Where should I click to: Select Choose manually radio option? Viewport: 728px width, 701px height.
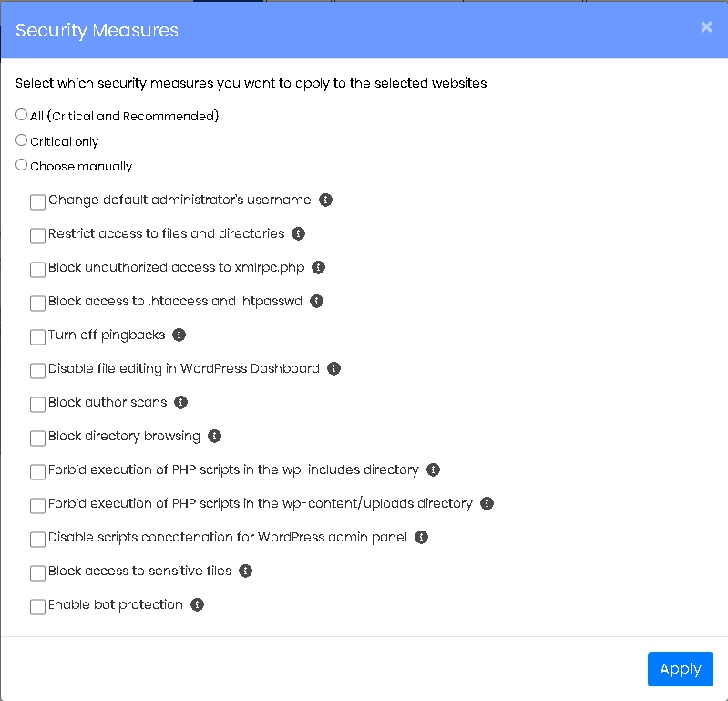(x=21, y=165)
